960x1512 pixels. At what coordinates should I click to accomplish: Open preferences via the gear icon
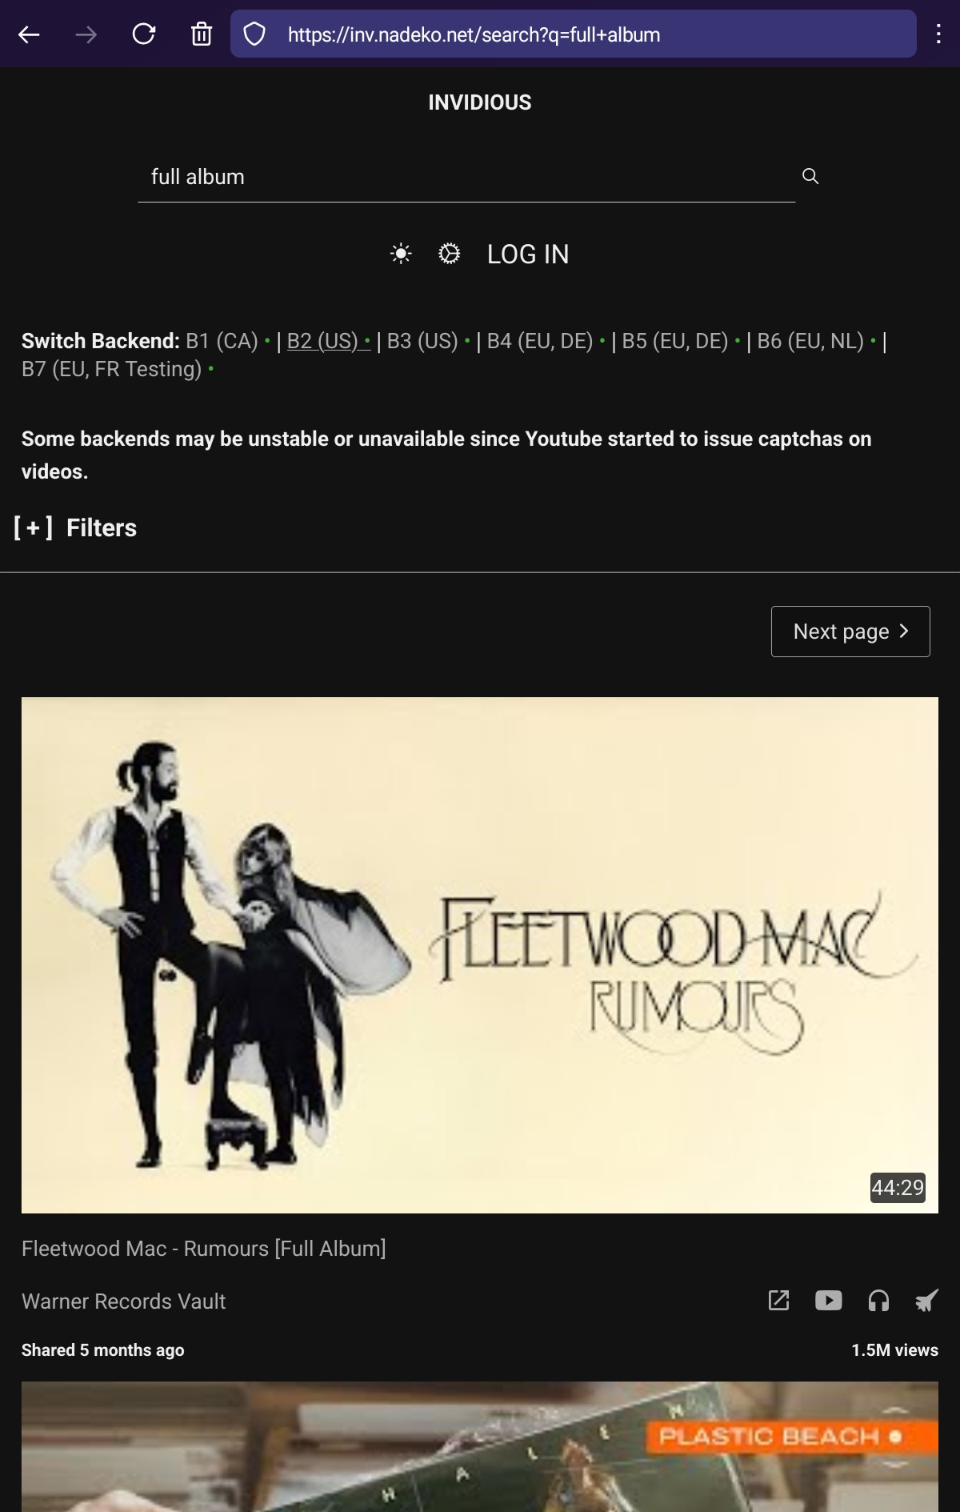click(450, 254)
